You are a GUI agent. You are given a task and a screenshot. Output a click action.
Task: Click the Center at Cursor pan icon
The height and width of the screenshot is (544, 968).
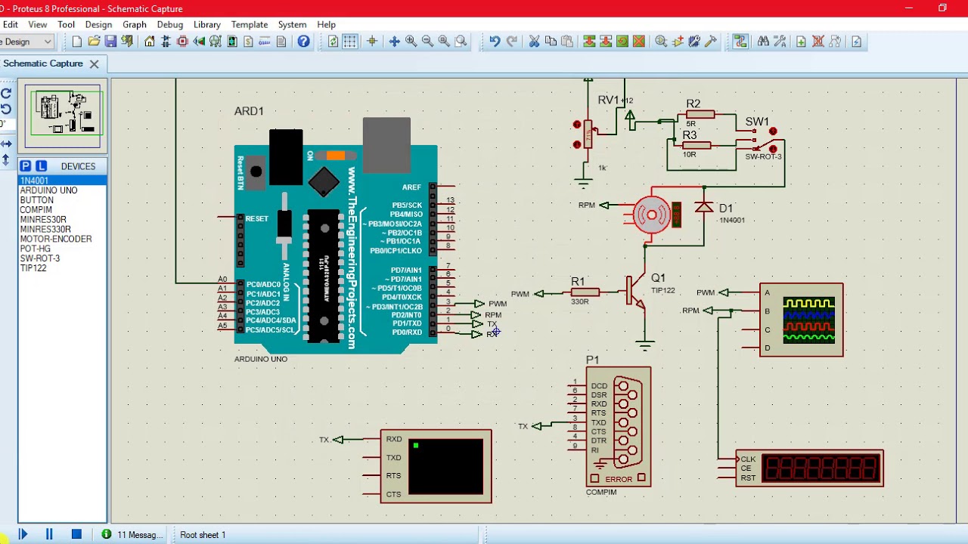[x=394, y=42]
